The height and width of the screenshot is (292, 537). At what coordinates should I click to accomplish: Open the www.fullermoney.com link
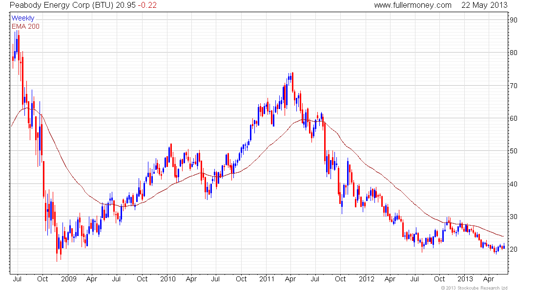(413, 5)
